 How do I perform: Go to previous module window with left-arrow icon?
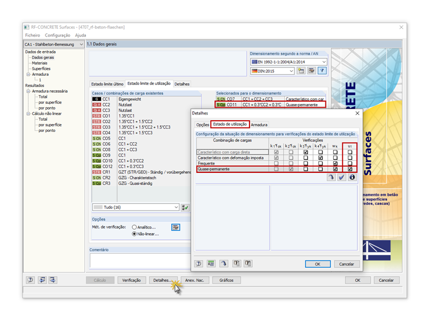tap(42, 280)
